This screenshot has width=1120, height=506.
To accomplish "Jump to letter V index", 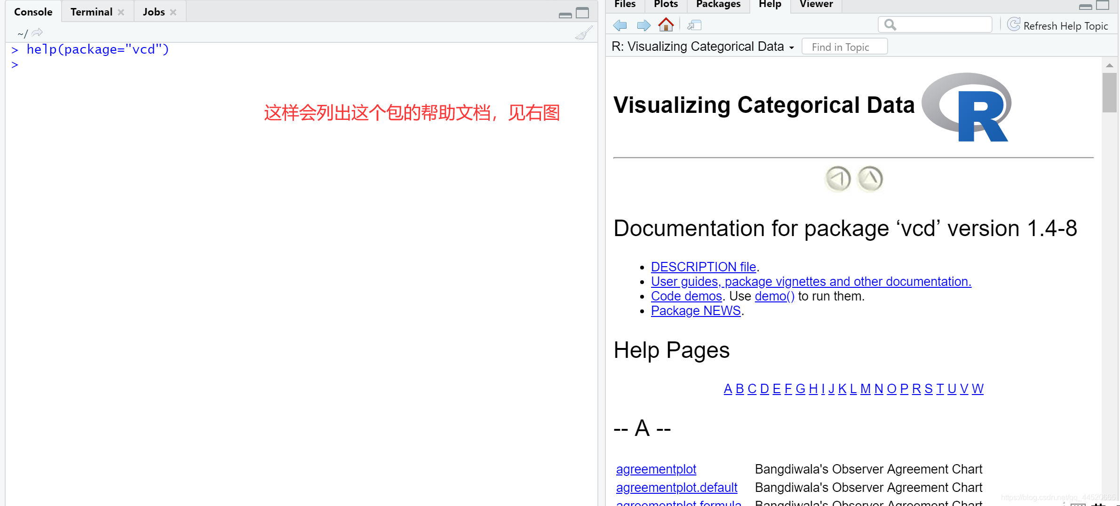I will [964, 389].
